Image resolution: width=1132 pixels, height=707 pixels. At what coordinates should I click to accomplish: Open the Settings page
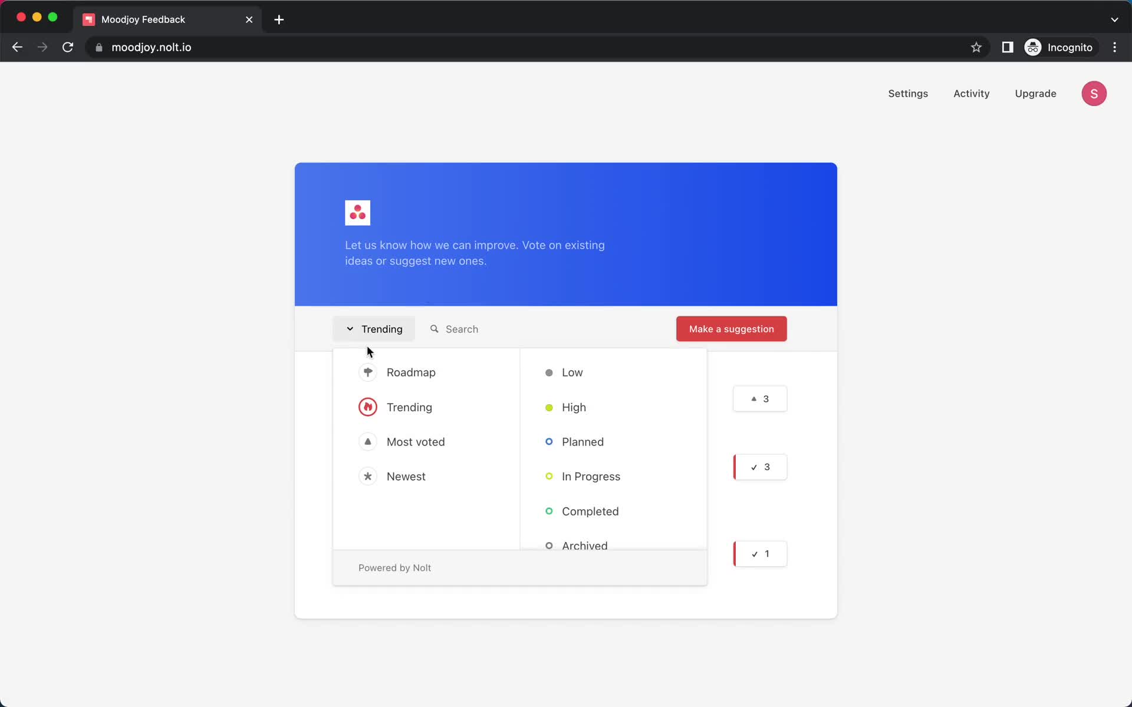tap(908, 93)
